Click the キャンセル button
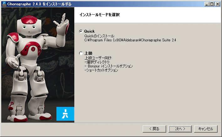222x137 pixels. (206, 129)
